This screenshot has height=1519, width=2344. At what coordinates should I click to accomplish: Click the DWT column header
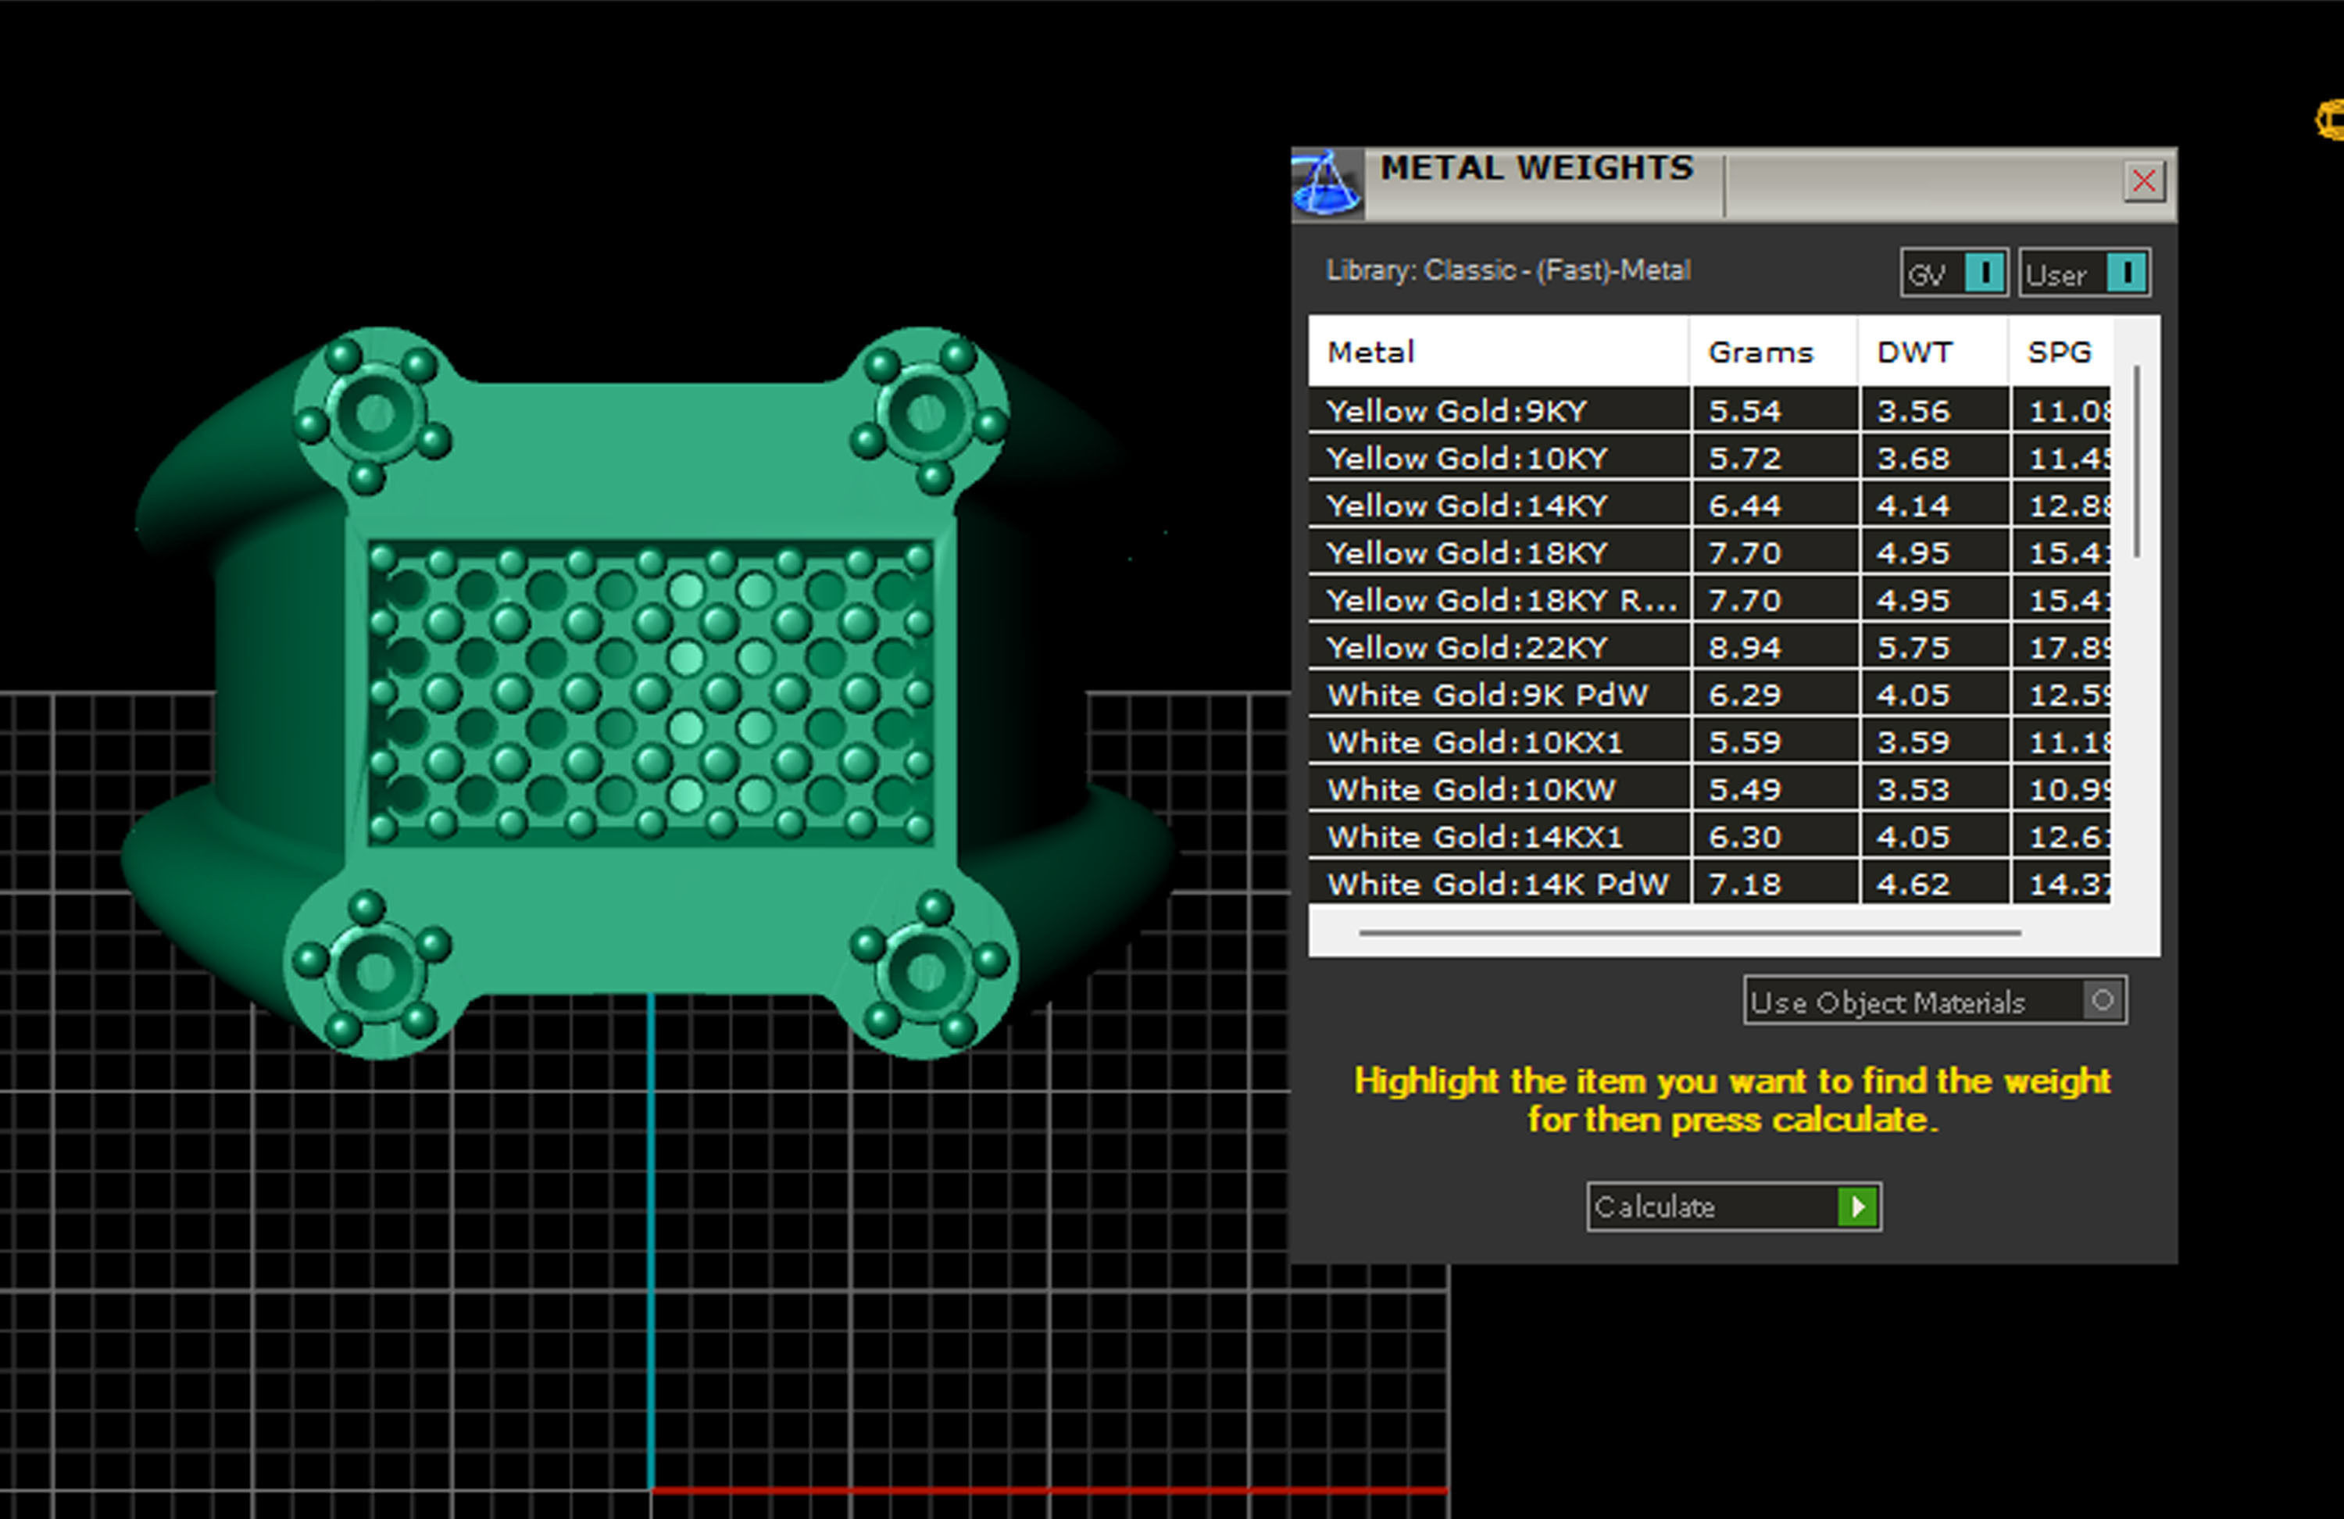[x=1913, y=352]
